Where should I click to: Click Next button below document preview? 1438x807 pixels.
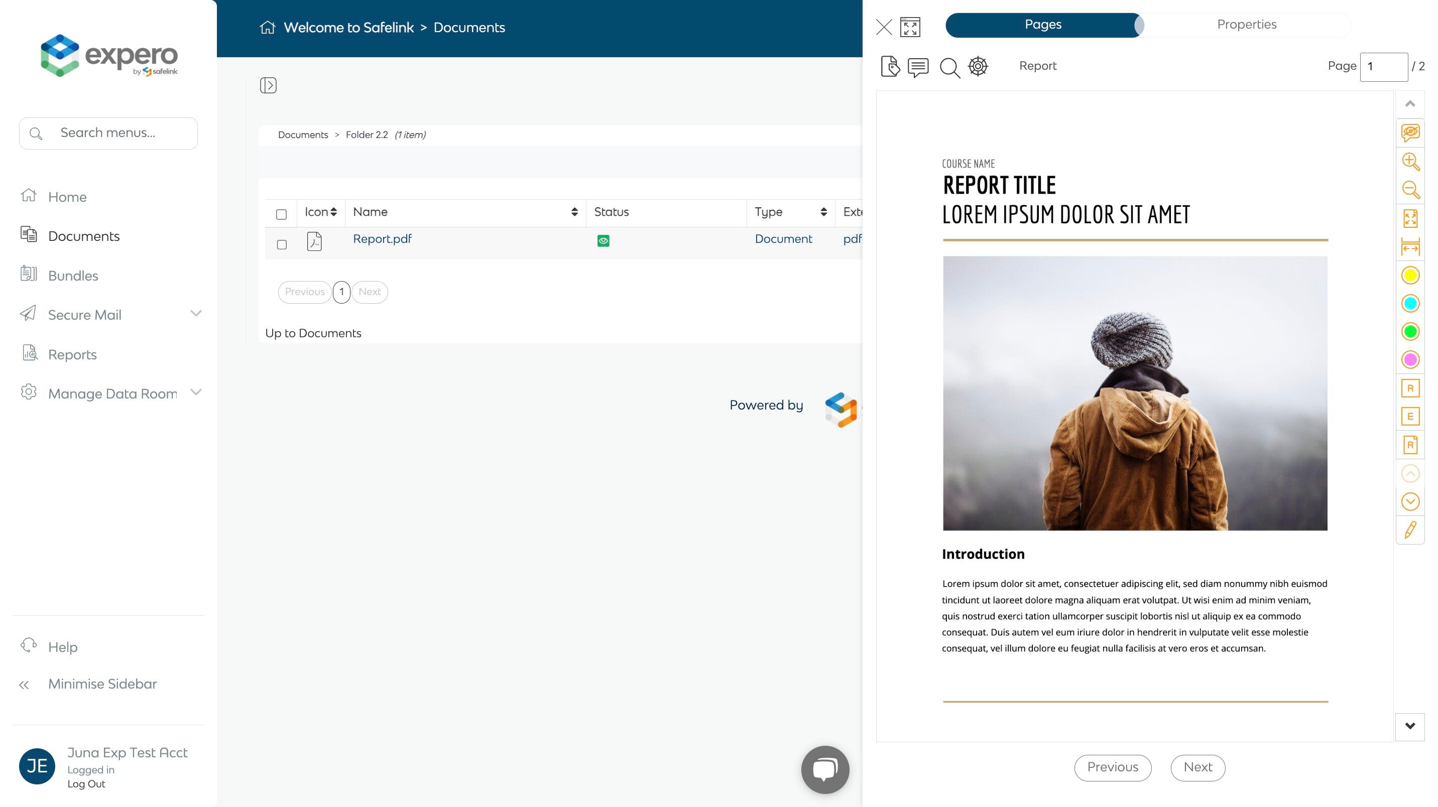[1197, 767]
